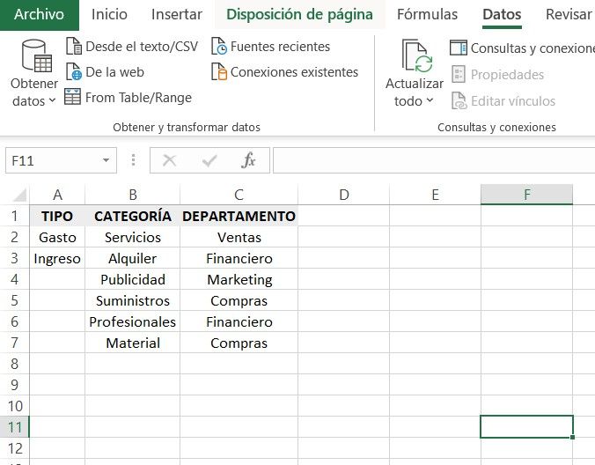Select row 11 header

coord(14,427)
